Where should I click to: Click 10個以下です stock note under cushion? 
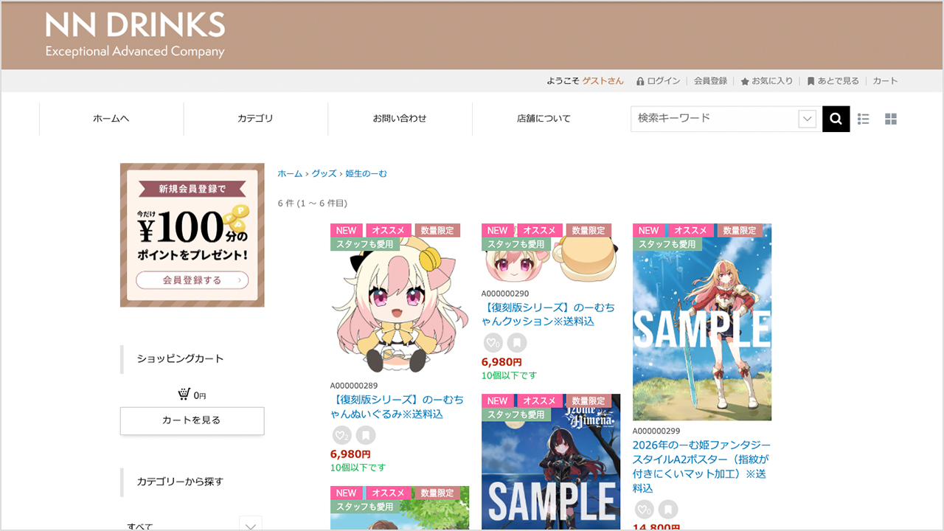coord(509,375)
